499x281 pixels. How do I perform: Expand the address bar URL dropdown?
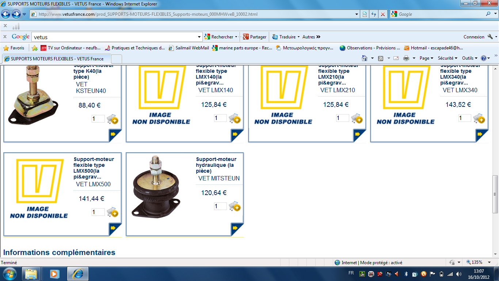point(357,14)
